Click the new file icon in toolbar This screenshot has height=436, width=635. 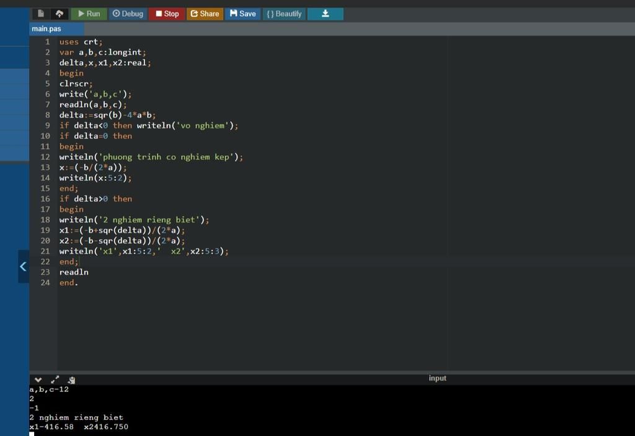41,14
